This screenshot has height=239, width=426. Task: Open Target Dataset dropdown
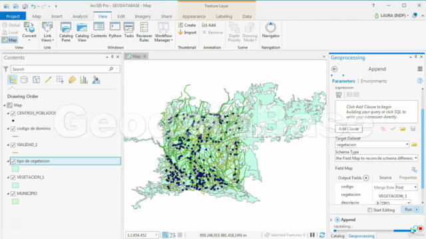coord(407,145)
